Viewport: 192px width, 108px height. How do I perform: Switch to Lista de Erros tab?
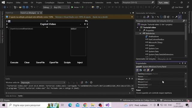(11, 96)
